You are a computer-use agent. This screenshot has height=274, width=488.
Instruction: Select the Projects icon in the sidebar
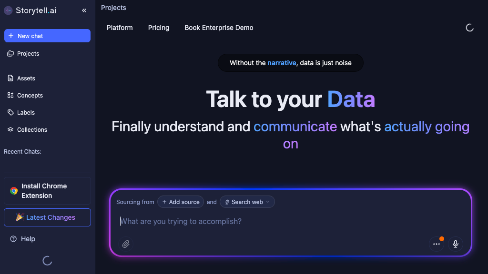(10, 53)
